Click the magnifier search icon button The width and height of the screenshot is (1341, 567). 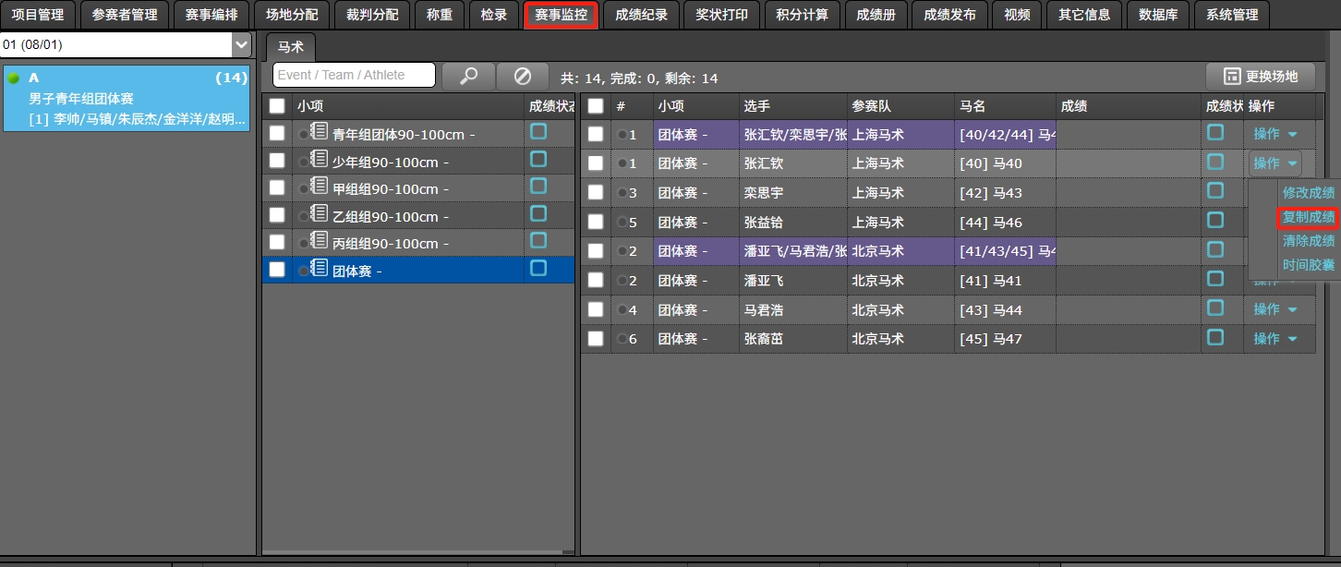(x=468, y=77)
